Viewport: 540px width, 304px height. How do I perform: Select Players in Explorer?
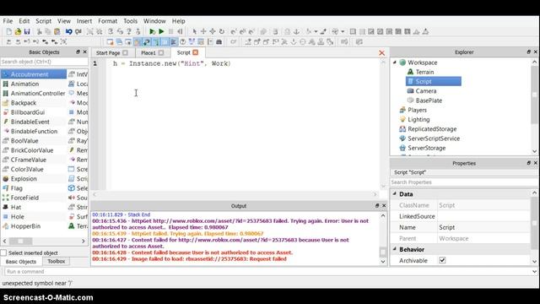417,110
